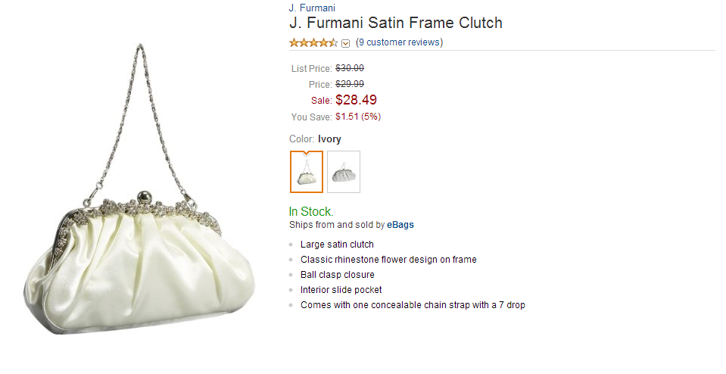Click the Color: Ivory label

(315, 139)
